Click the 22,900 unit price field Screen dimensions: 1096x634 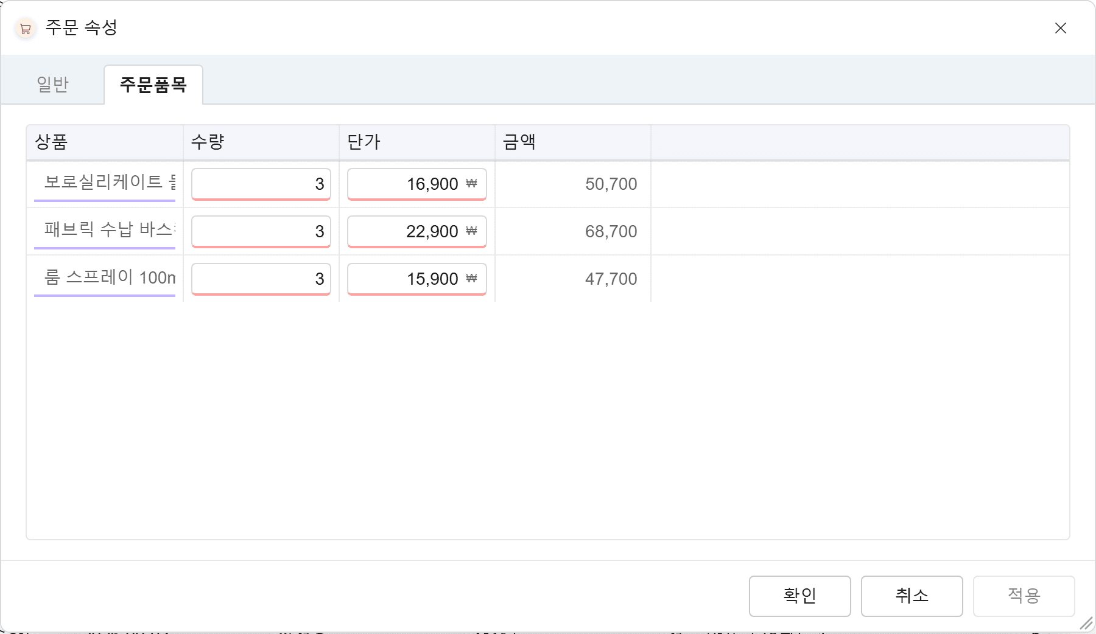click(417, 231)
